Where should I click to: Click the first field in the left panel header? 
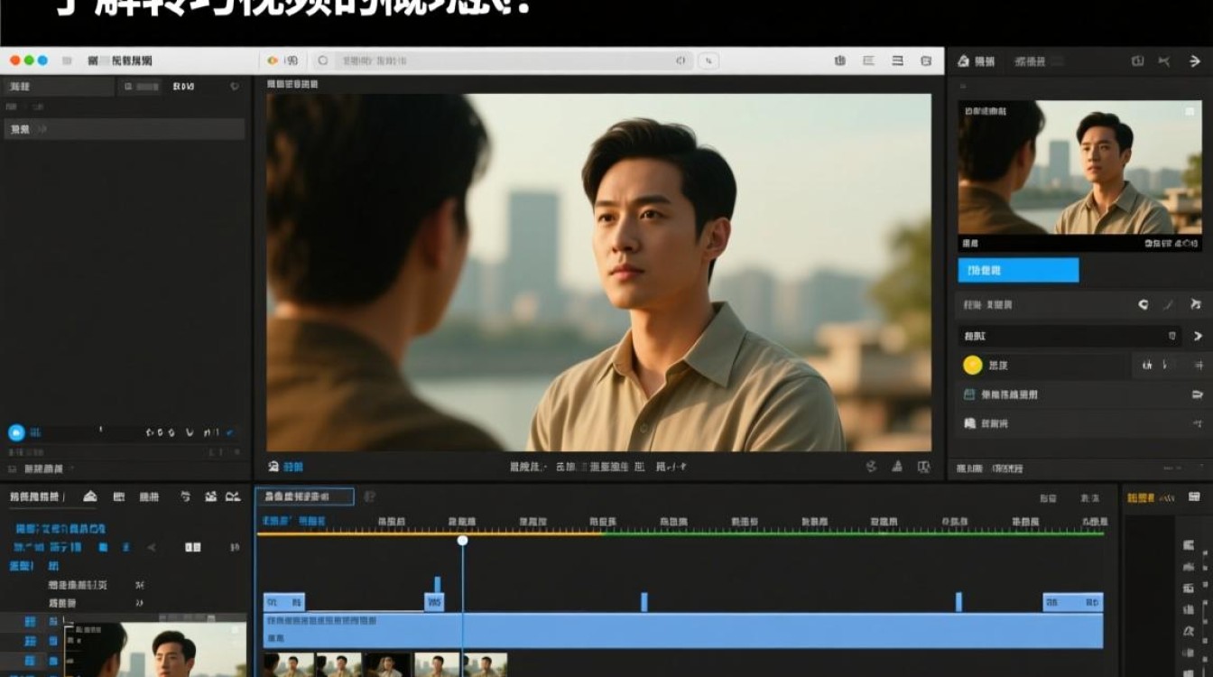(x=60, y=87)
